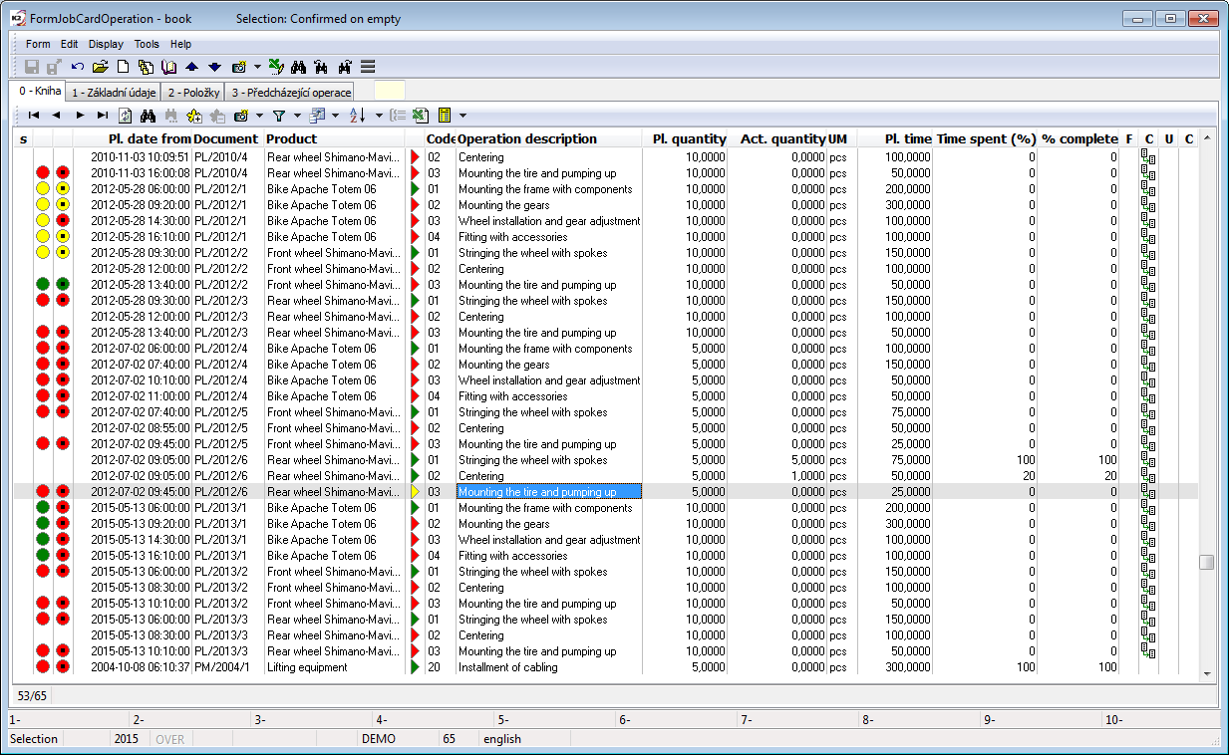This screenshot has height=755, width=1229.
Task: Switch to the '2 - Položky' tab
Action: pos(192,93)
